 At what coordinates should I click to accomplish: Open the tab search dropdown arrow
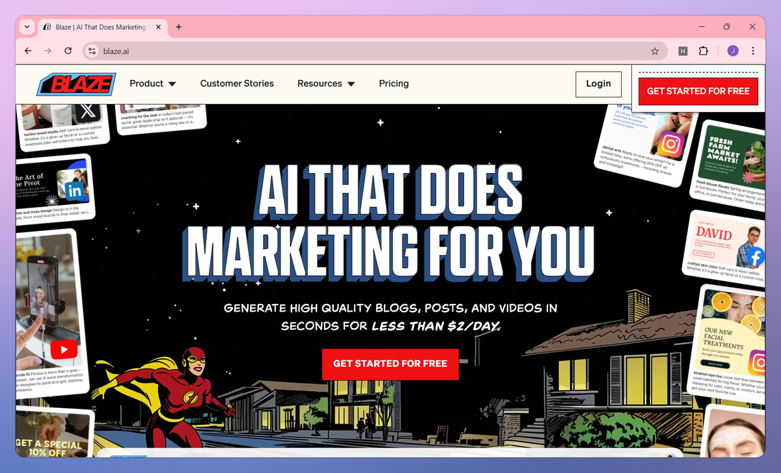27,27
